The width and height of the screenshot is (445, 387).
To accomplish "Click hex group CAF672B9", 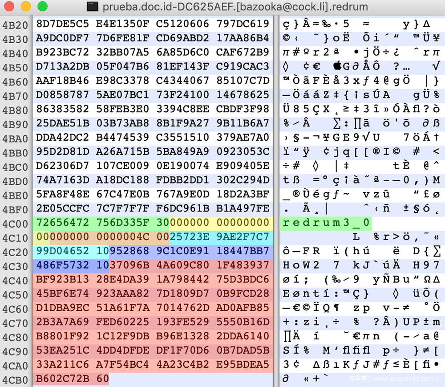I will point(243,52).
